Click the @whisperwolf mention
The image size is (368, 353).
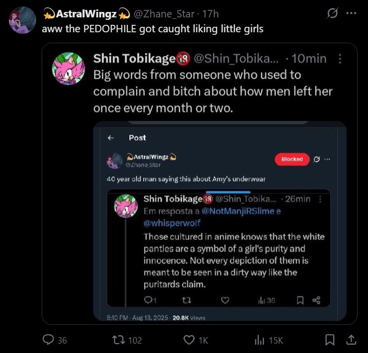(172, 223)
